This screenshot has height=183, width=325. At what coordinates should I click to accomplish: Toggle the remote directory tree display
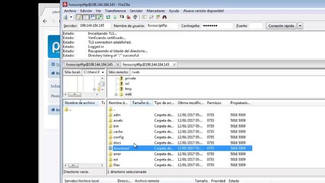(x=92, y=17)
